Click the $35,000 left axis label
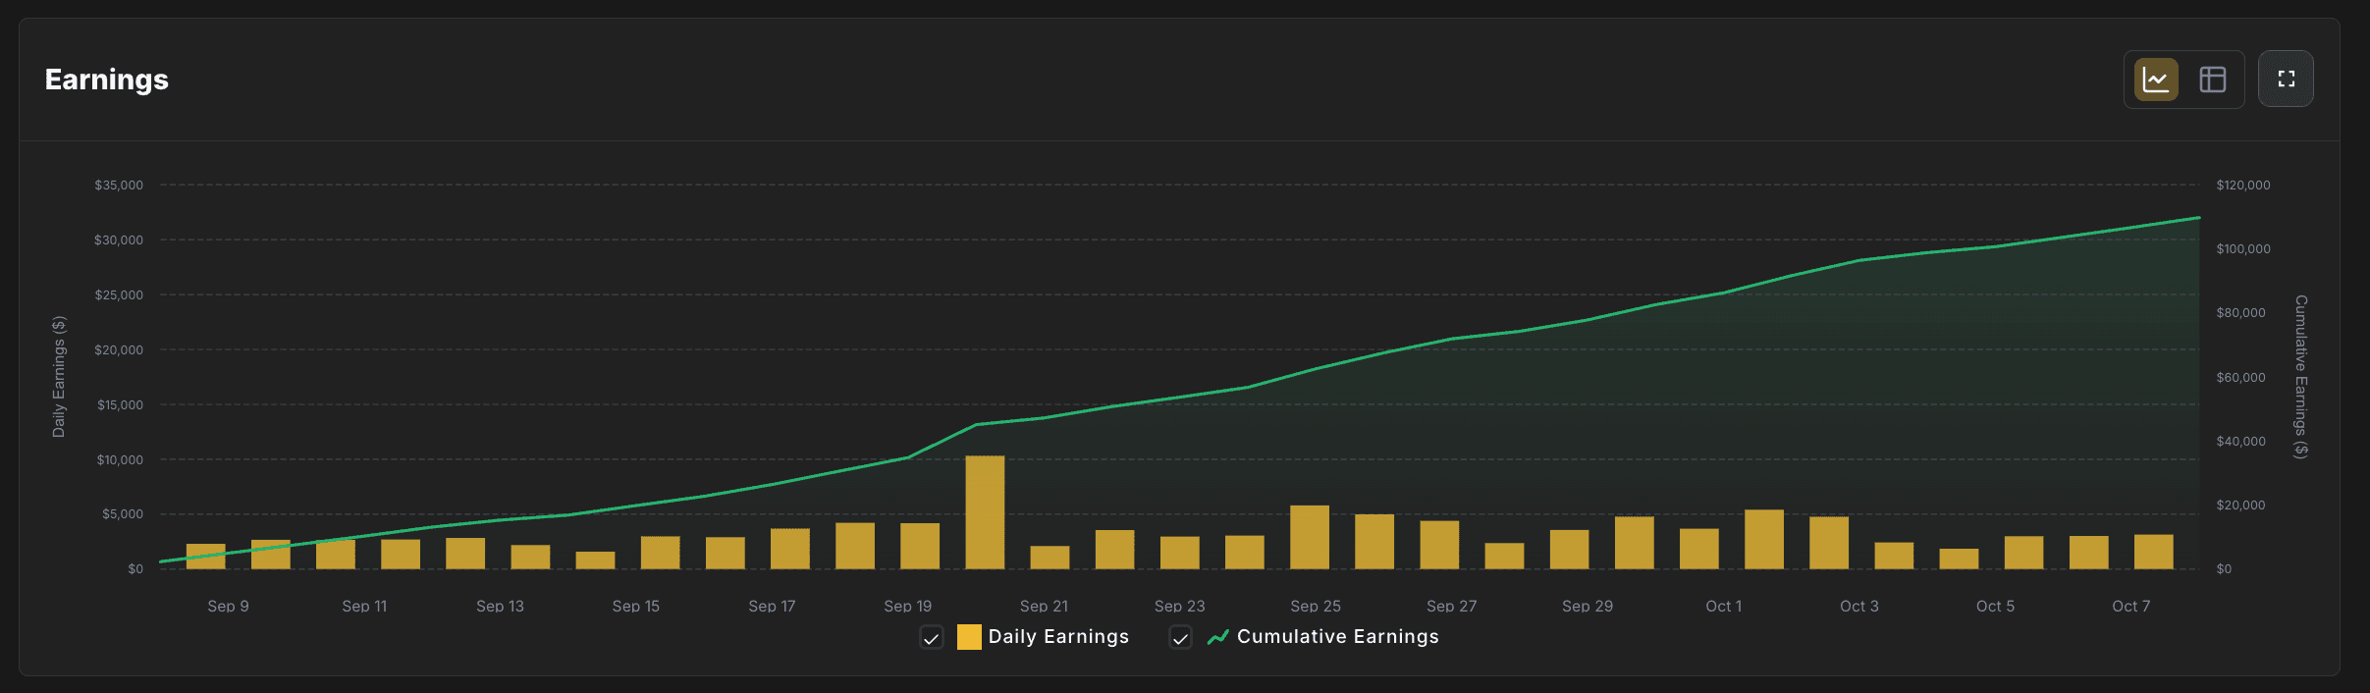2370x693 pixels. (119, 186)
